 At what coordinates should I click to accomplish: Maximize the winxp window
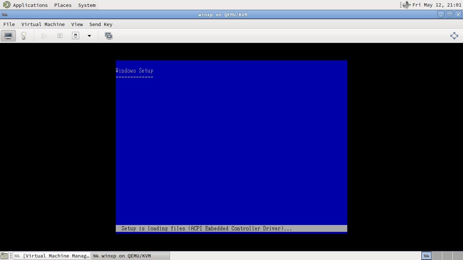pyautogui.click(x=449, y=14)
